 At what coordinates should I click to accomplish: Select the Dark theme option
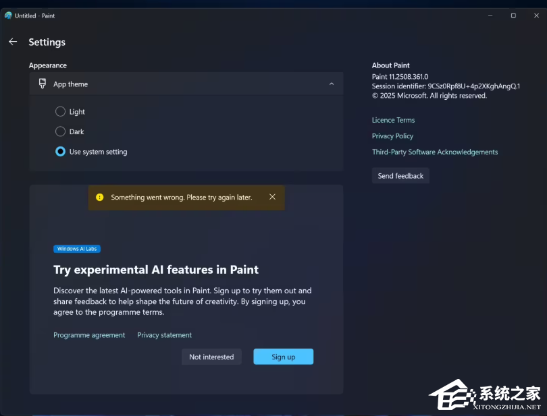coord(60,131)
